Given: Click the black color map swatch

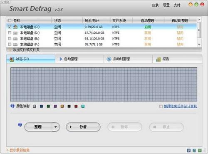Looking at the screenshot, I should (x=69, y=106).
